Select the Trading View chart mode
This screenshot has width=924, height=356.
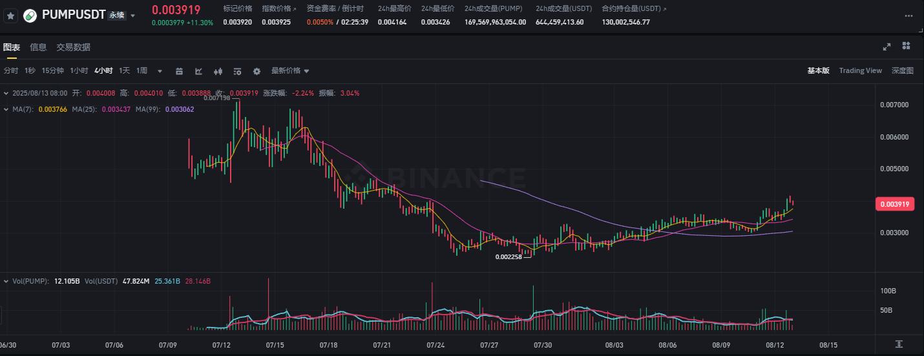860,70
